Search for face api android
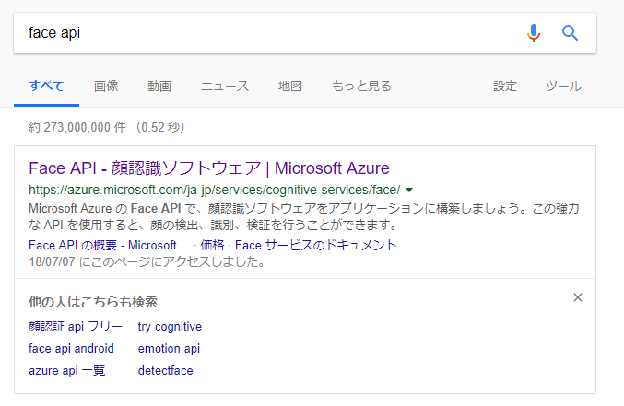This screenshot has height=406, width=624. coord(71,348)
